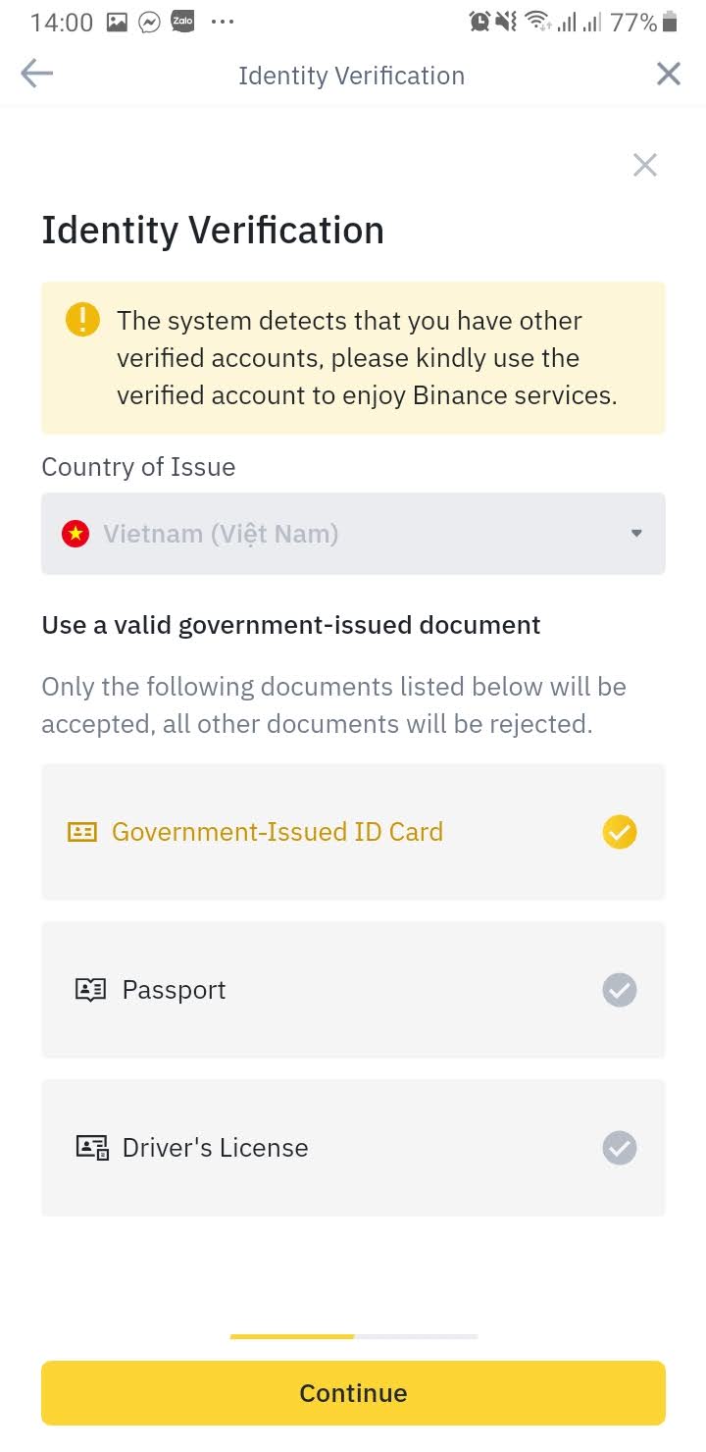Tap the Passport document icon
The width and height of the screenshot is (706, 1452).
tap(90, 990)
